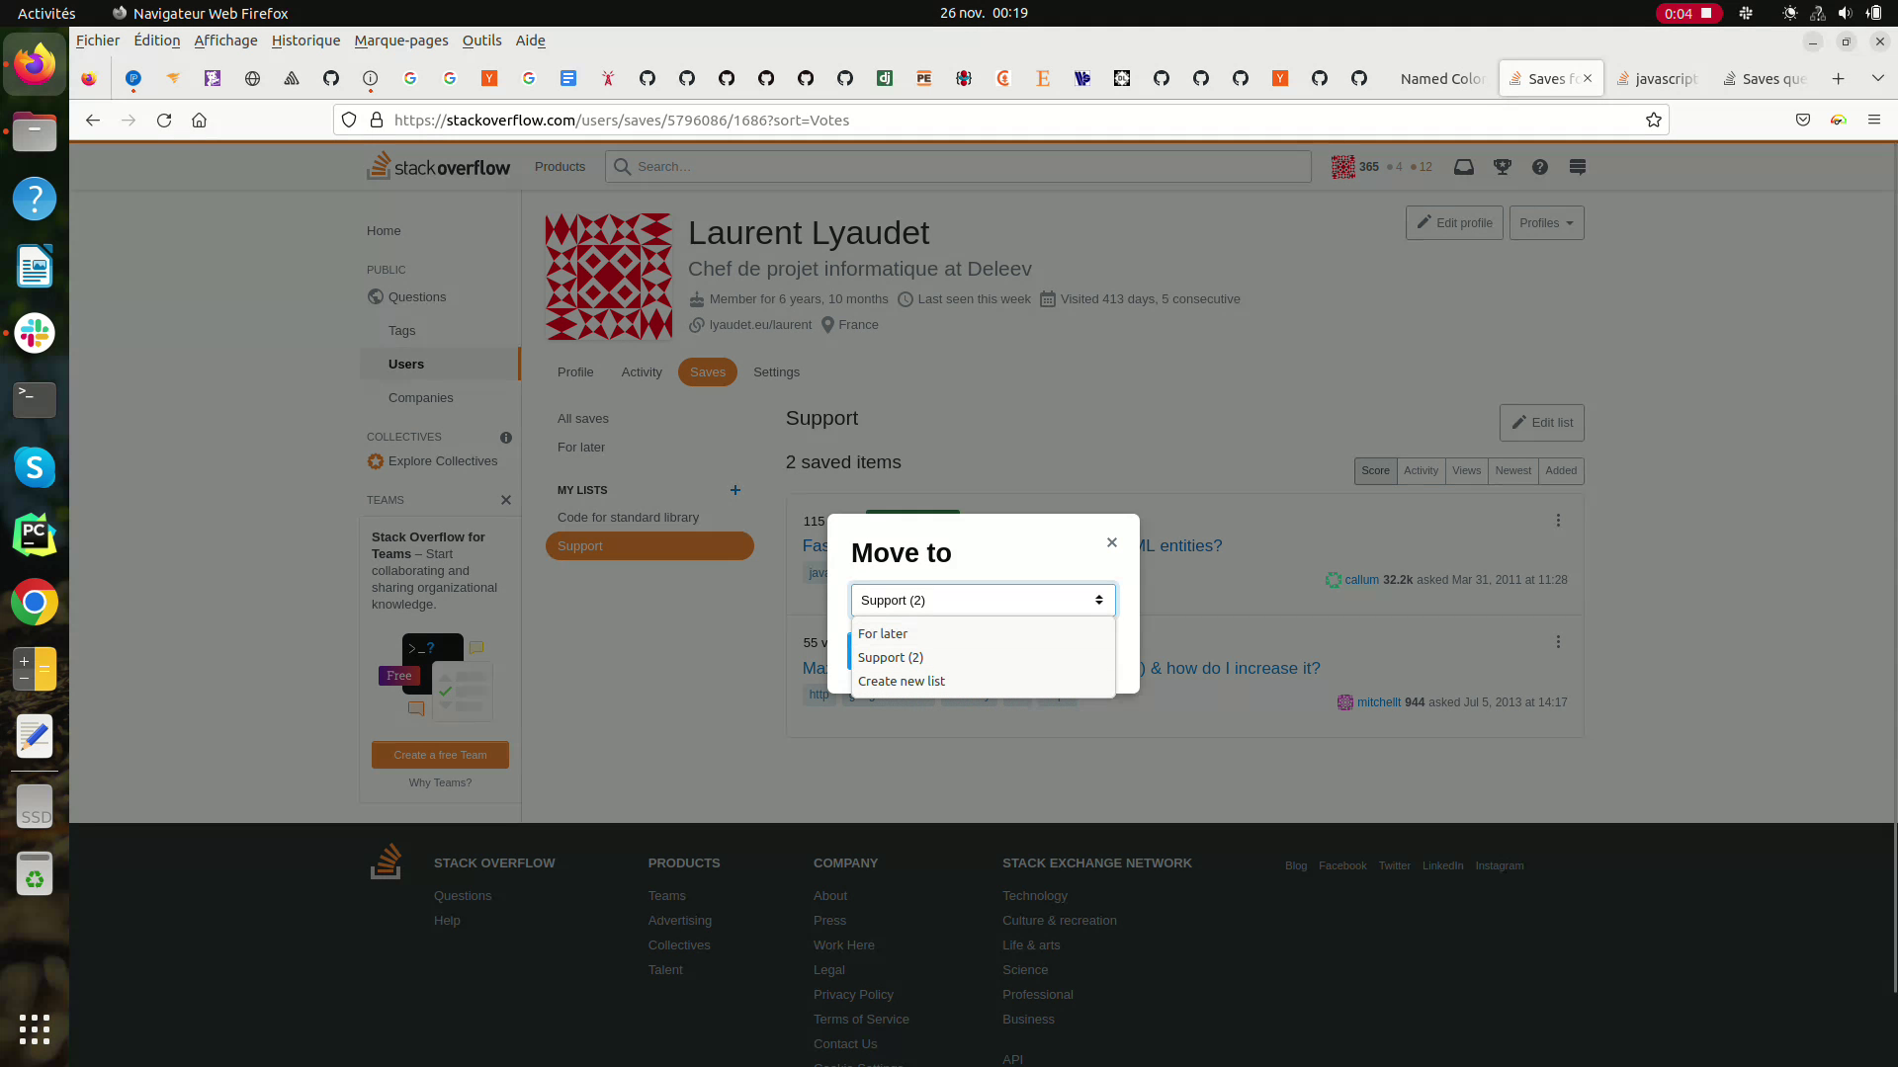This screenshot has height=1067, width=1898.
Task: Dismiss the Teams sidebar panel
Action: pyautogui.click(x=506, y=500)
